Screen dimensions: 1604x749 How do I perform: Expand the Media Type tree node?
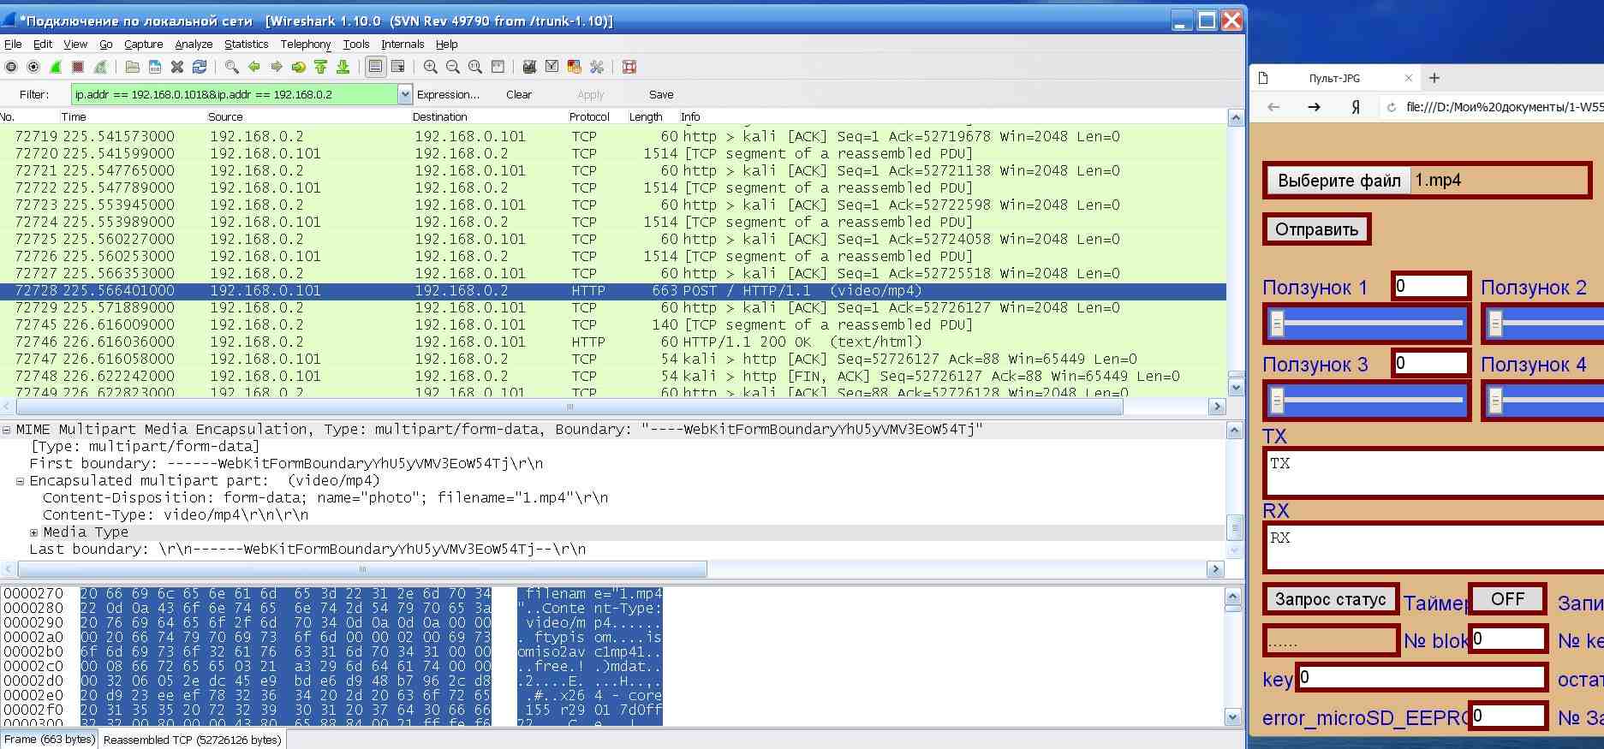click(34, 532)
